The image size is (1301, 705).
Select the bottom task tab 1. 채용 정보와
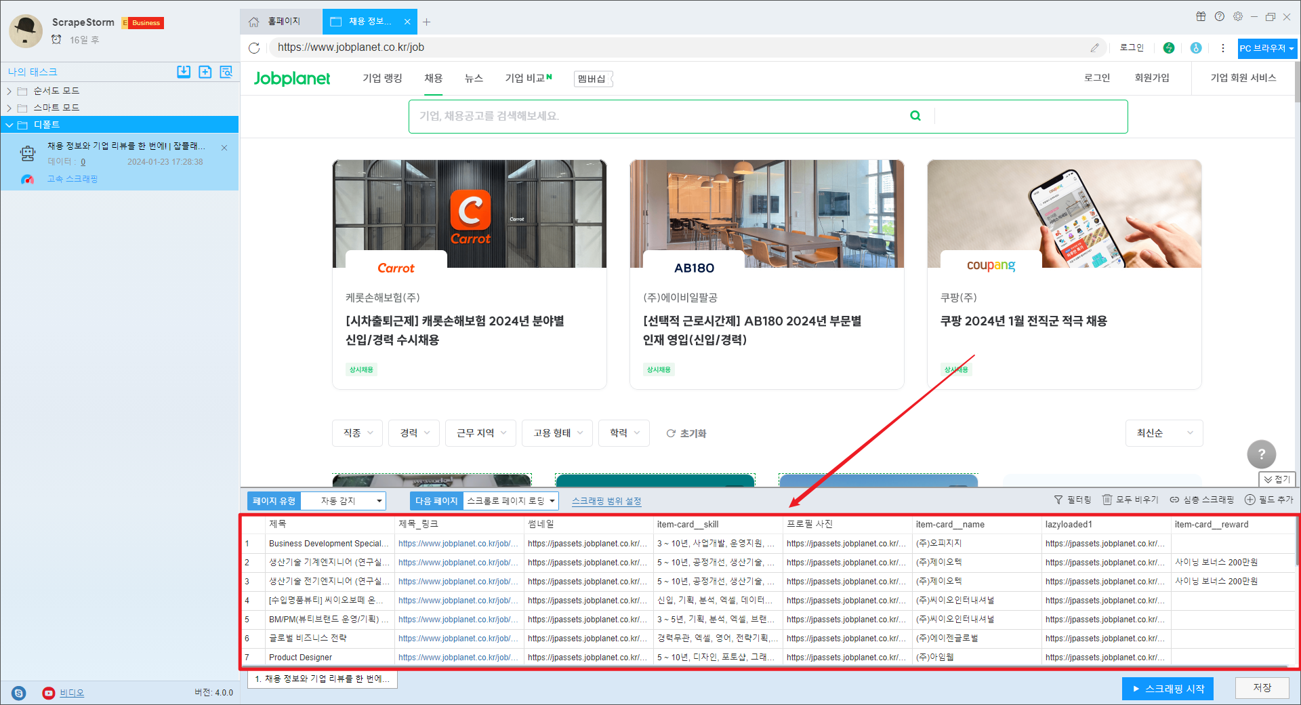[x=323, y=679]
